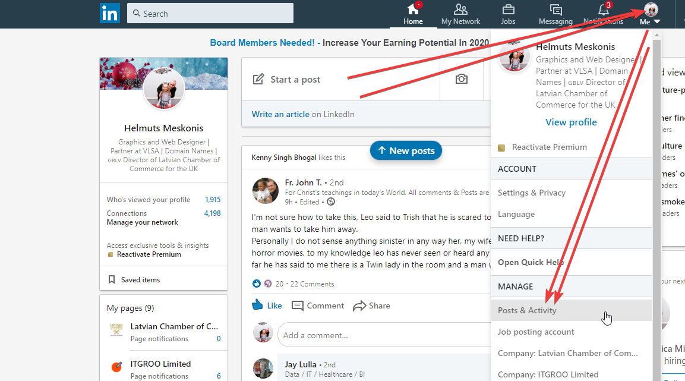Open Jay Lulla profile name
This screenshot has width=685, height=381.
(301, 364)
